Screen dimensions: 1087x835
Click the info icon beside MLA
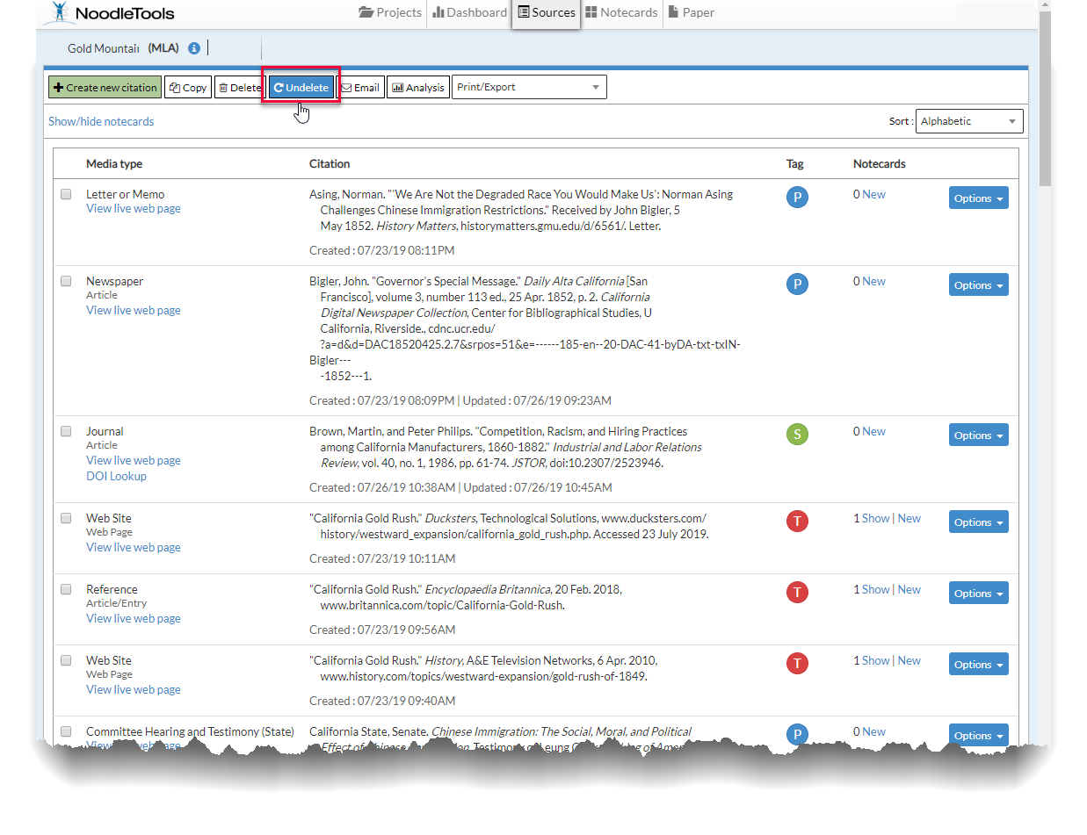pyautogui.click(x=192, y=48)
